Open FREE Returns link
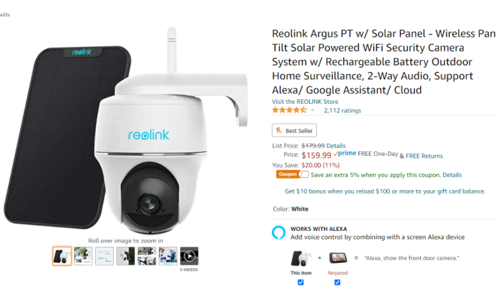503x297 pixels. pyautogui.click(x=424, y=156)
